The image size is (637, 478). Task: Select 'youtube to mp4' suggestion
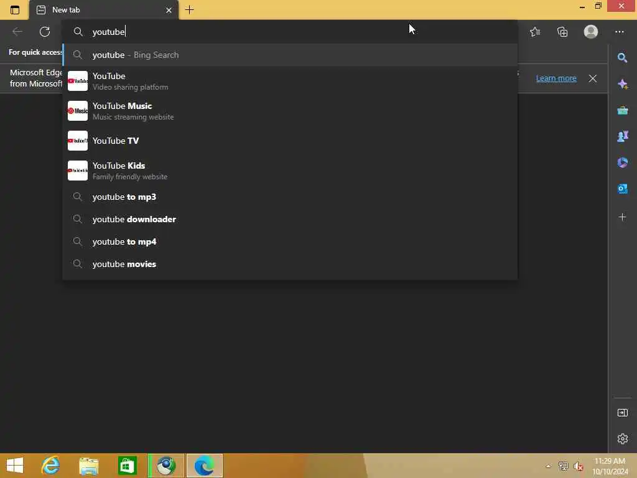tap(290, 241)
